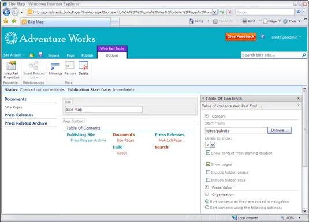Click the blue Help question mark icon

click(x=262, y=36)
